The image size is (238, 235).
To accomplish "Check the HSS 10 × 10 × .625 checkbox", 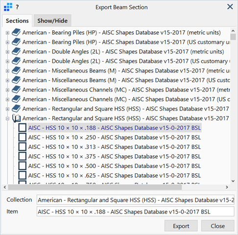I will [23, 175].
